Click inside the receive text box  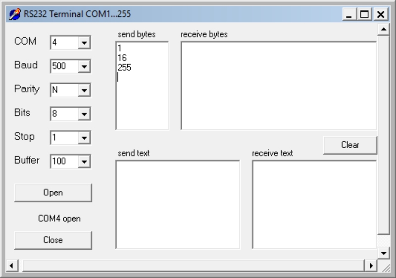(x=314, y=204)
